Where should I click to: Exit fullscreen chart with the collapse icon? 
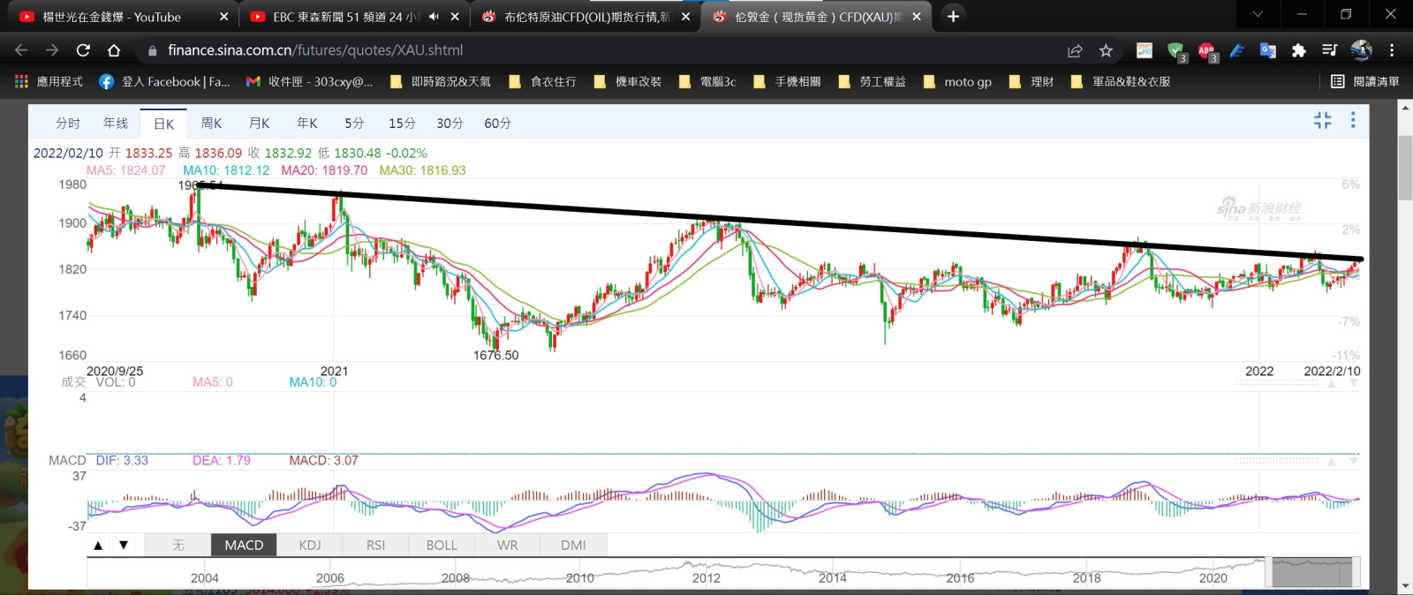click(1322, 121)
